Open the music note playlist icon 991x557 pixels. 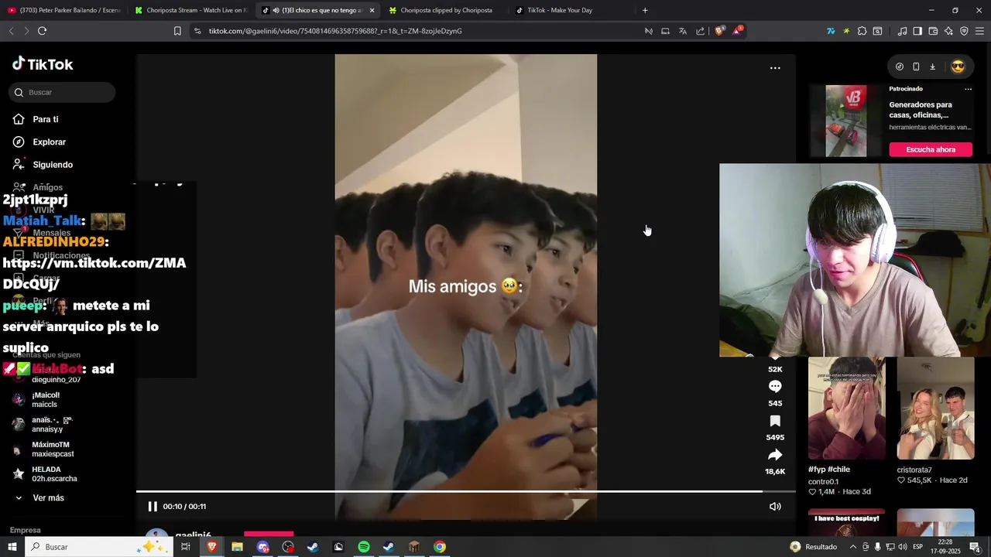tap(902, 31)
